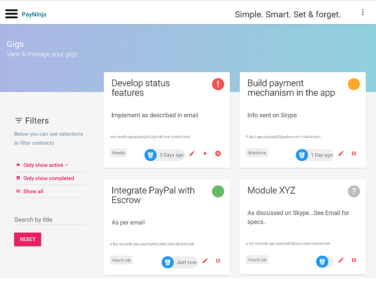Click gray question mark icon on Module XYZ

[x=354, y=191]
